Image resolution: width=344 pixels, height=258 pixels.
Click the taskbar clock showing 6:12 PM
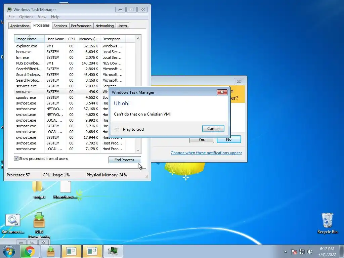pyautogui.click(x=327, y=252)
